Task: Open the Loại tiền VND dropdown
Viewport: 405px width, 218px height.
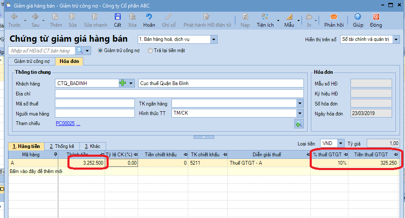Action: point(340,143)
